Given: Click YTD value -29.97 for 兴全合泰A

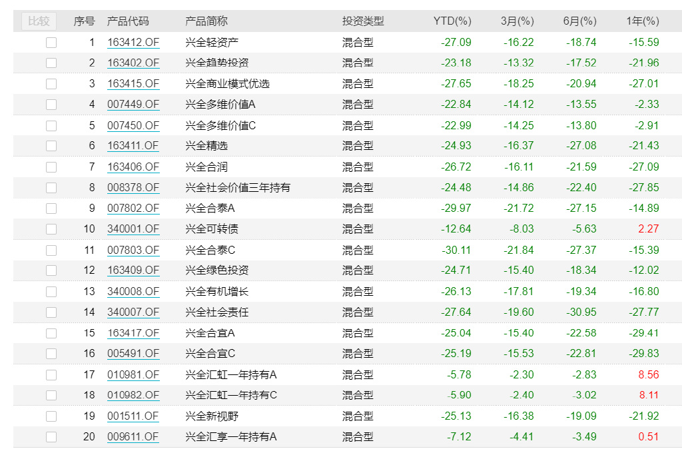Looking at the screenshot, I should 456,209.
